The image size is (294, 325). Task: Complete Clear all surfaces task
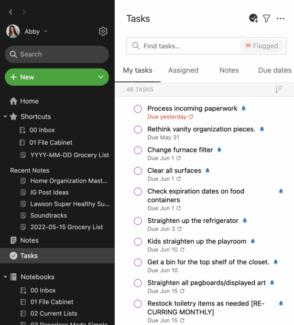tap(138, 171)
